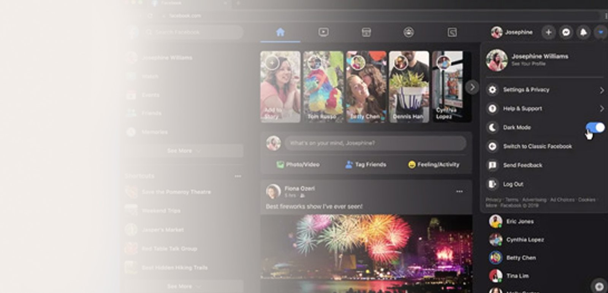
Task: Expand the Settings & Privacy chevron
Action: [602, 90]
